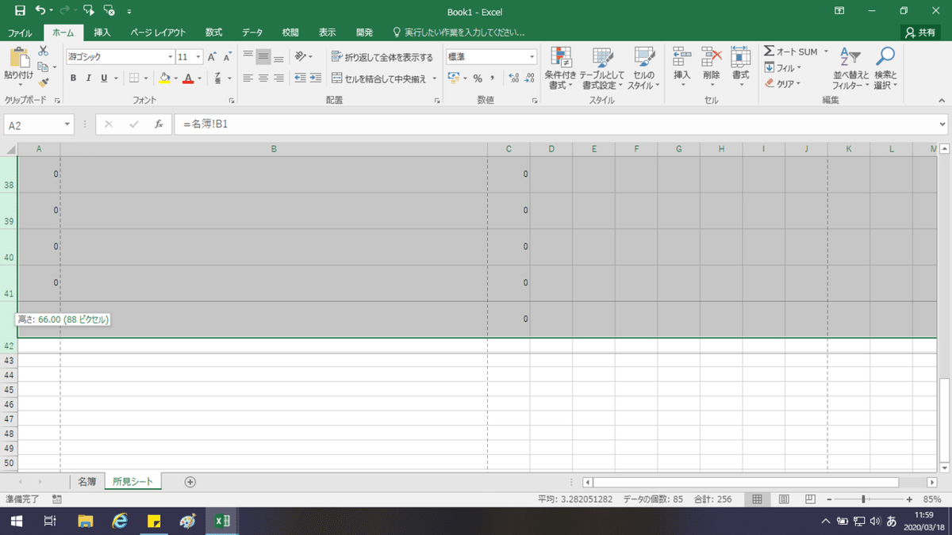Toggle middle vertical alignment
This screenshot has height=535, width=952.
[x=263, y=57]
